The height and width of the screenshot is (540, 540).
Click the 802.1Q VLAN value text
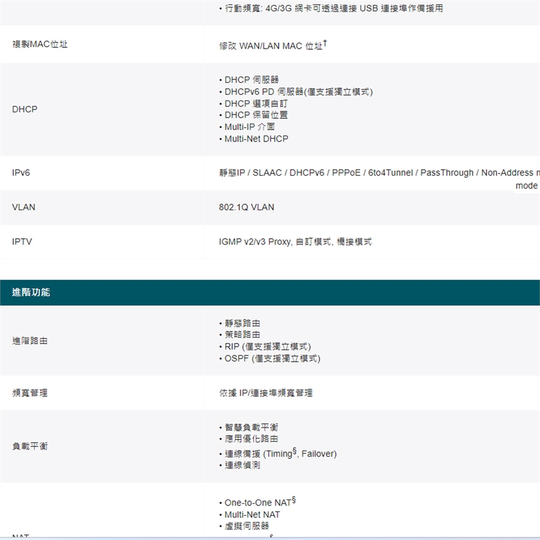click(x=246, y=208)
